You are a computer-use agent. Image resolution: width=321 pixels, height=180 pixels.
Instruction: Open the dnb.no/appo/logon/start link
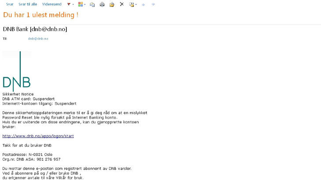pyautogui.click(x=38, y=136)
